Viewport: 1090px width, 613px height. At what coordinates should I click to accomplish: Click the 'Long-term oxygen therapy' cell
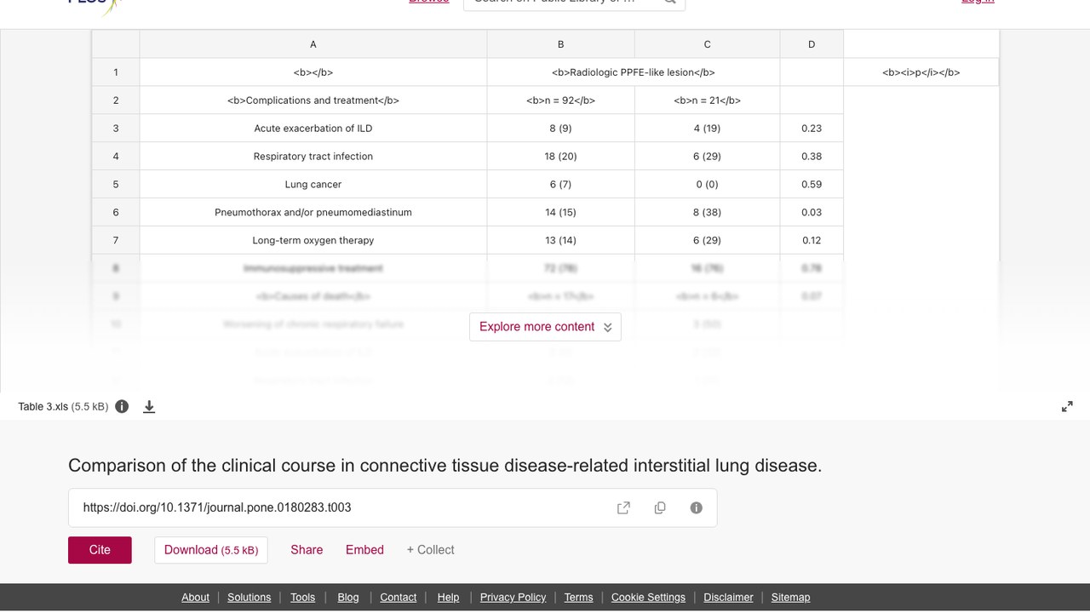click(313, 241)
